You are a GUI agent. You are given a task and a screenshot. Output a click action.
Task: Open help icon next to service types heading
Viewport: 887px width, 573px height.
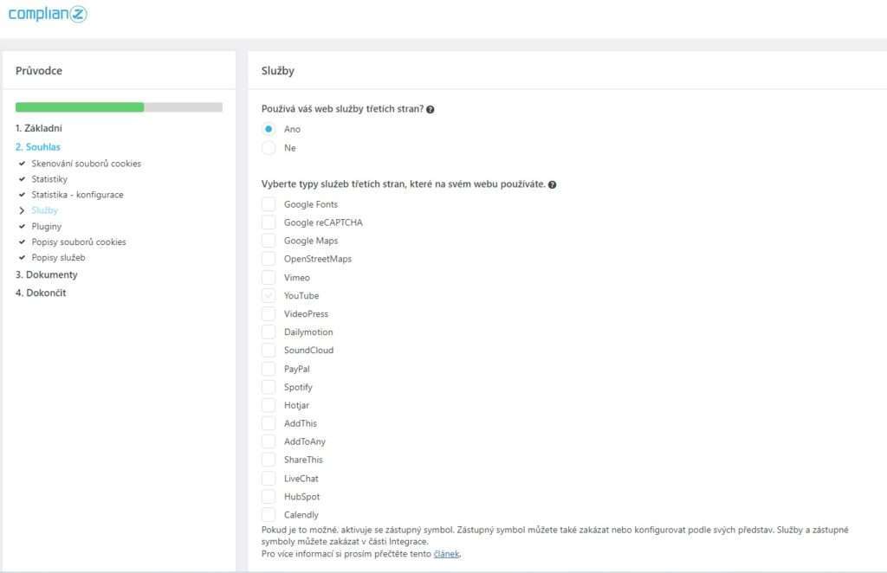552,184
